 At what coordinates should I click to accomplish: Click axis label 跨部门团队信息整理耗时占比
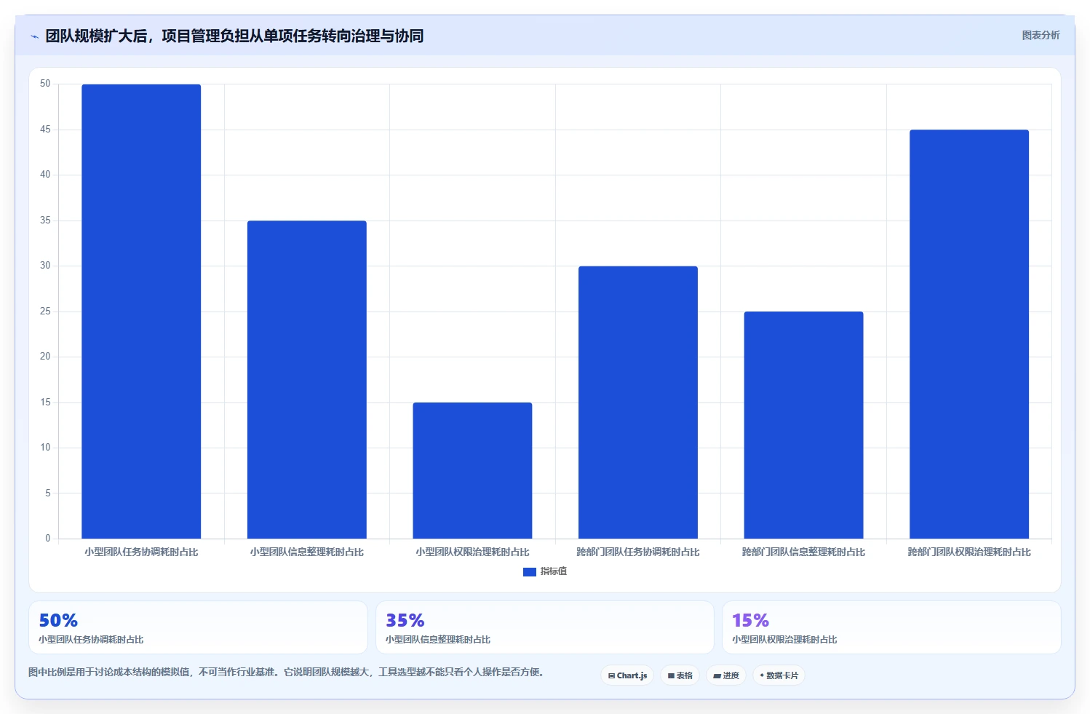803,552
